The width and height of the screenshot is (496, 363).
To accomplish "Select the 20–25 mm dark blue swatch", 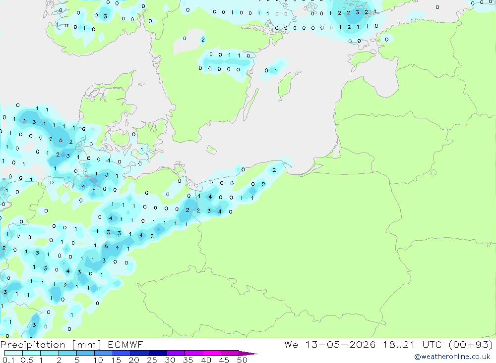I will coord(139,353).
